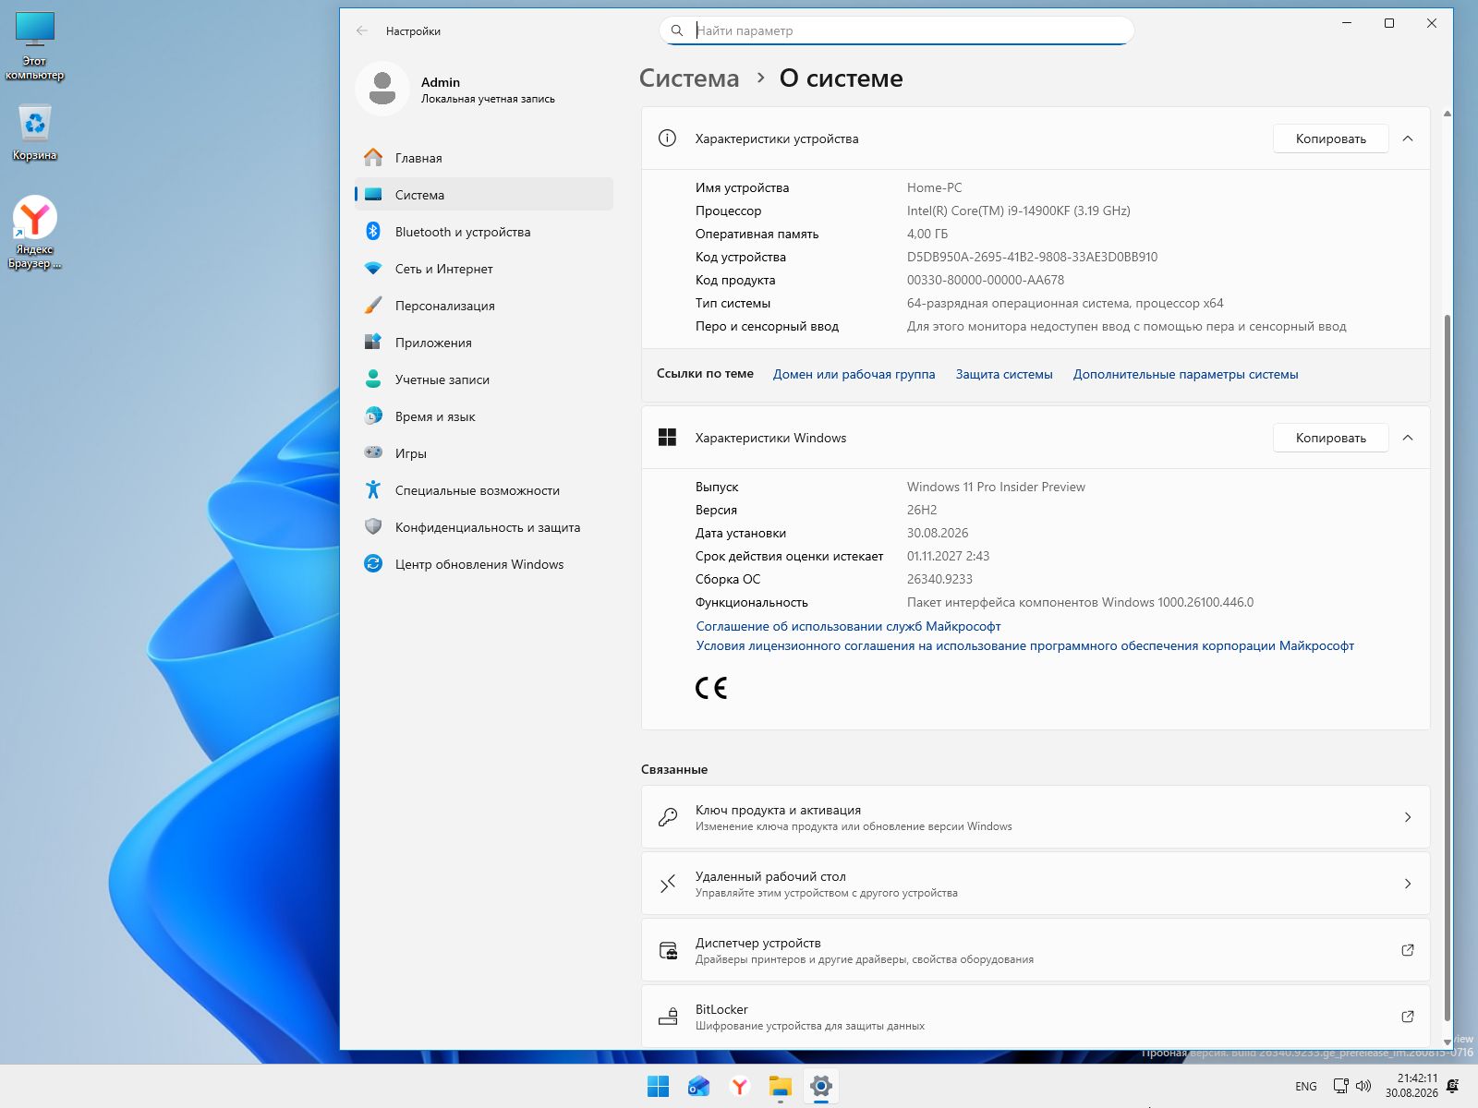Focus the Найти параметр search field
Screen dimensions: 1478x1108
point(896,30)
